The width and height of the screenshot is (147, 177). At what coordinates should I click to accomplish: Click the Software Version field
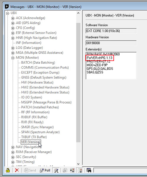pyautogui.click(x=111, y=31)
